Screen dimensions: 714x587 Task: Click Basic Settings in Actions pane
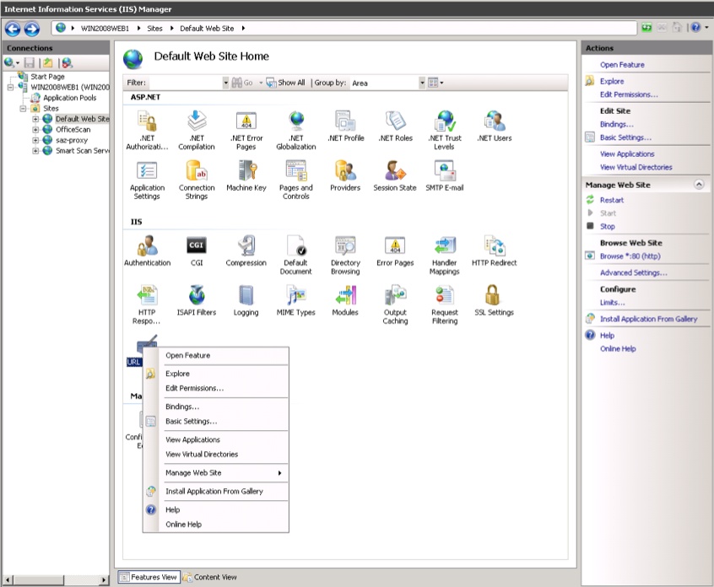[x=625, y=137]
